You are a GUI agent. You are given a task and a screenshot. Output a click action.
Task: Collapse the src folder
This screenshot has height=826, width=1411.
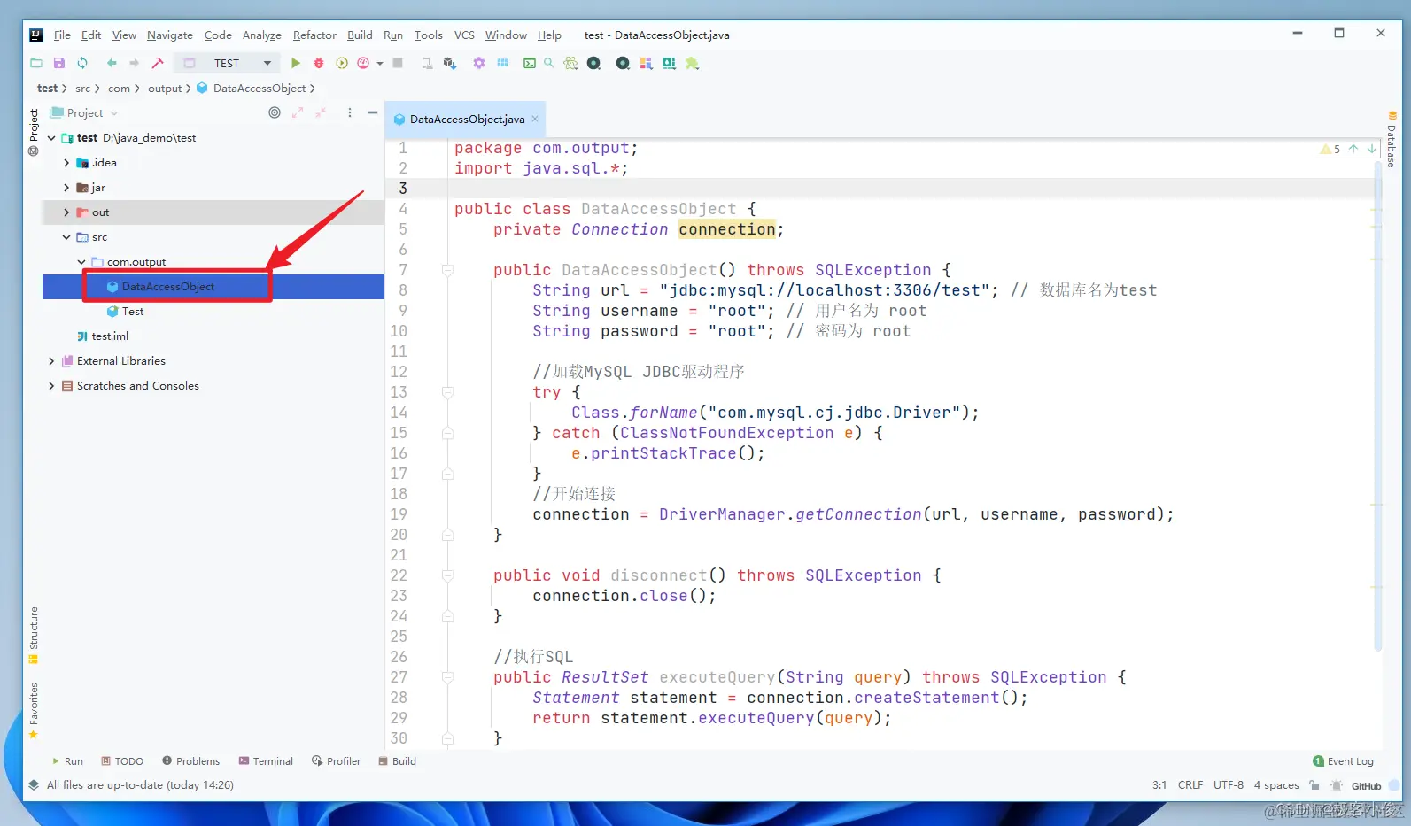tap(66, 237)
